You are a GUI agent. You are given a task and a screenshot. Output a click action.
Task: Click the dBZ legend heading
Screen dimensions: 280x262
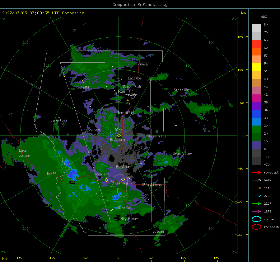coord(264,17)
